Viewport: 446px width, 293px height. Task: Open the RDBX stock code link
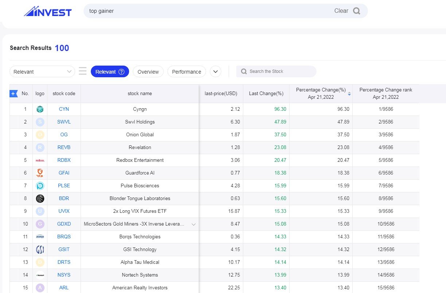pyautogui.click(x=64, y=160)
